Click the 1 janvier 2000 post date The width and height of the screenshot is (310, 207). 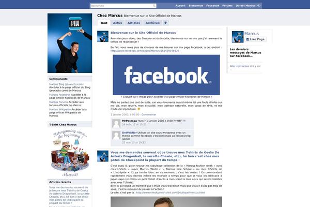click(x=125, y=114)
